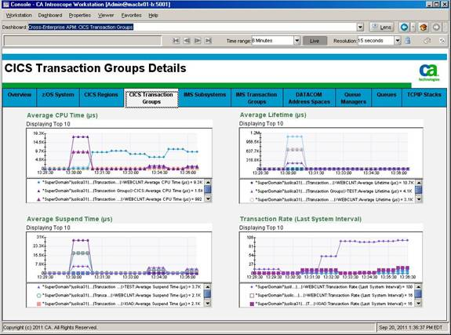Click the blue icon next to Resolution
451x335 pixels.
click(408, 41)
